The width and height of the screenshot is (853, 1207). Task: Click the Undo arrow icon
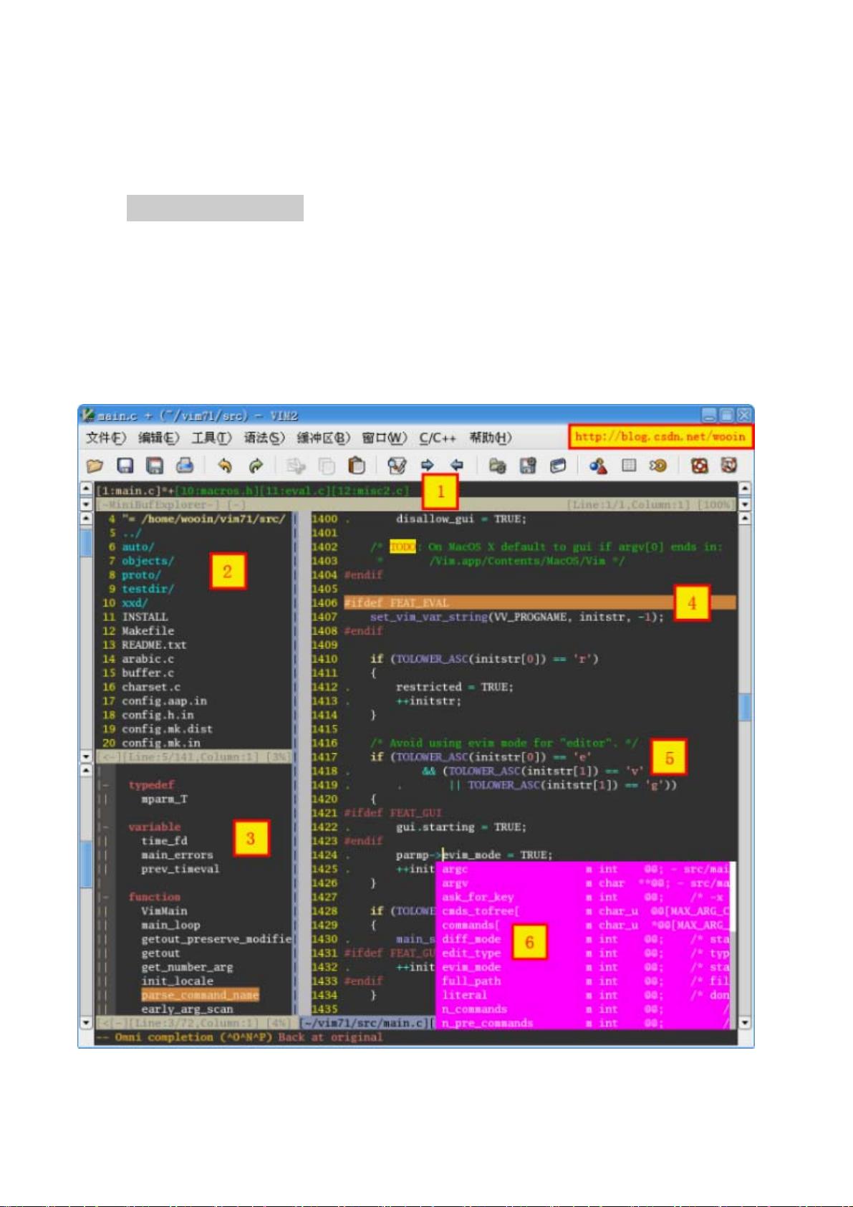point(225,466)
